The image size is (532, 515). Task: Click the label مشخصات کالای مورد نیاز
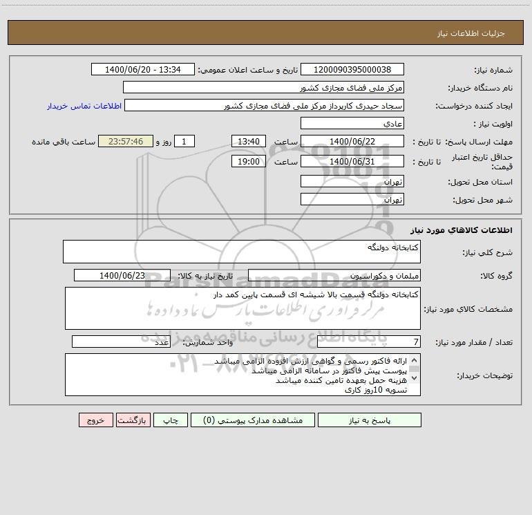468,309
